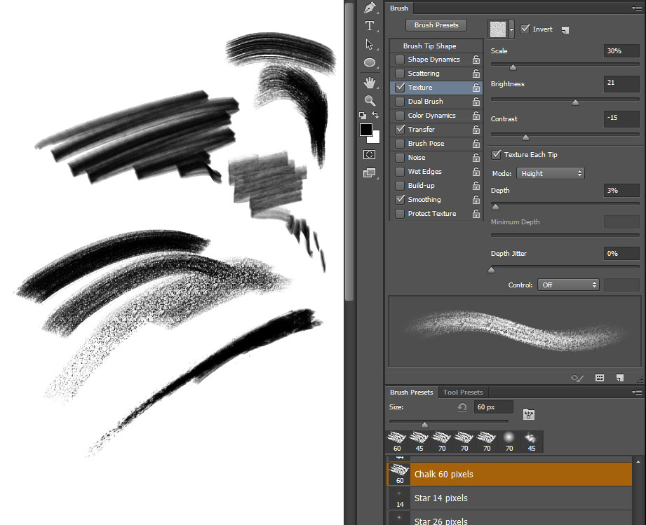Click the Transfer lock icon
Screen dimensions: 646x525
pos(476,129)
